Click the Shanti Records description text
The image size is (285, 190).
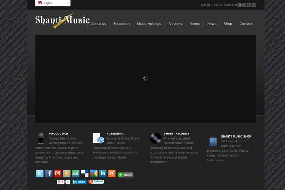point(173,150)
